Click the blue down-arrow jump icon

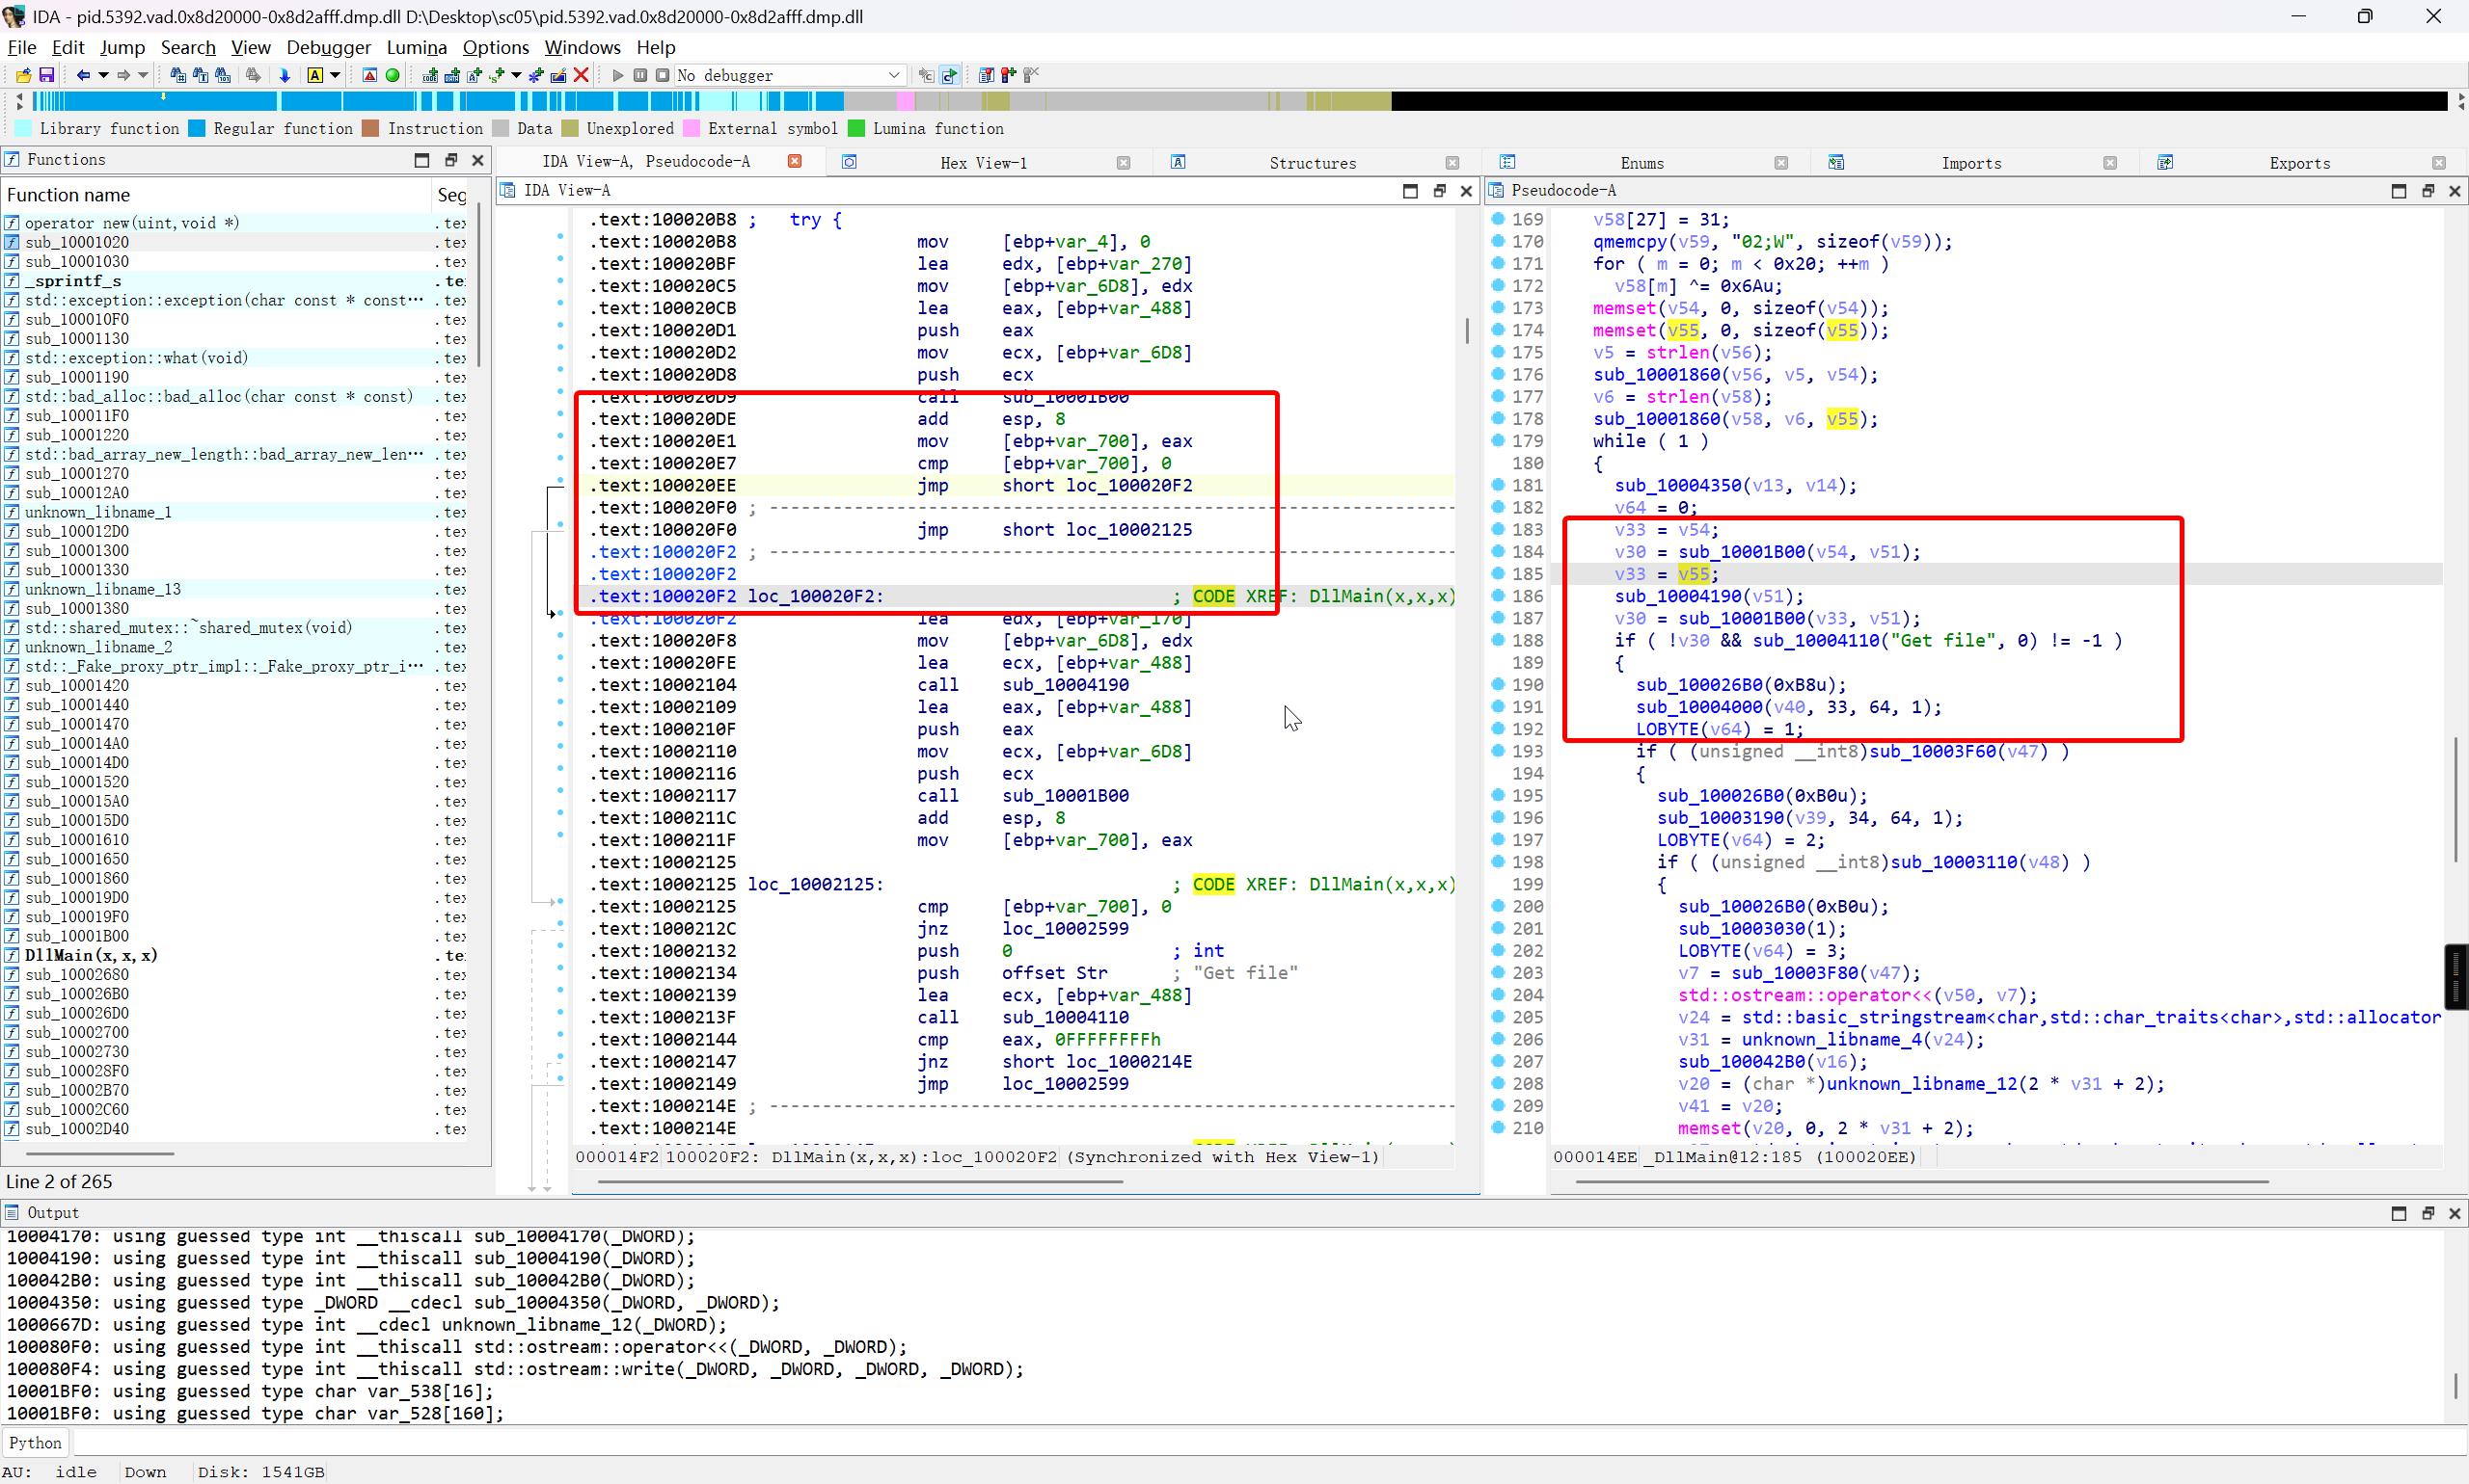[x=285, y=75]
